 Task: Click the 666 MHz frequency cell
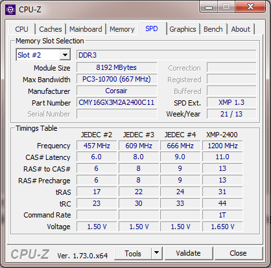point(180,146)
